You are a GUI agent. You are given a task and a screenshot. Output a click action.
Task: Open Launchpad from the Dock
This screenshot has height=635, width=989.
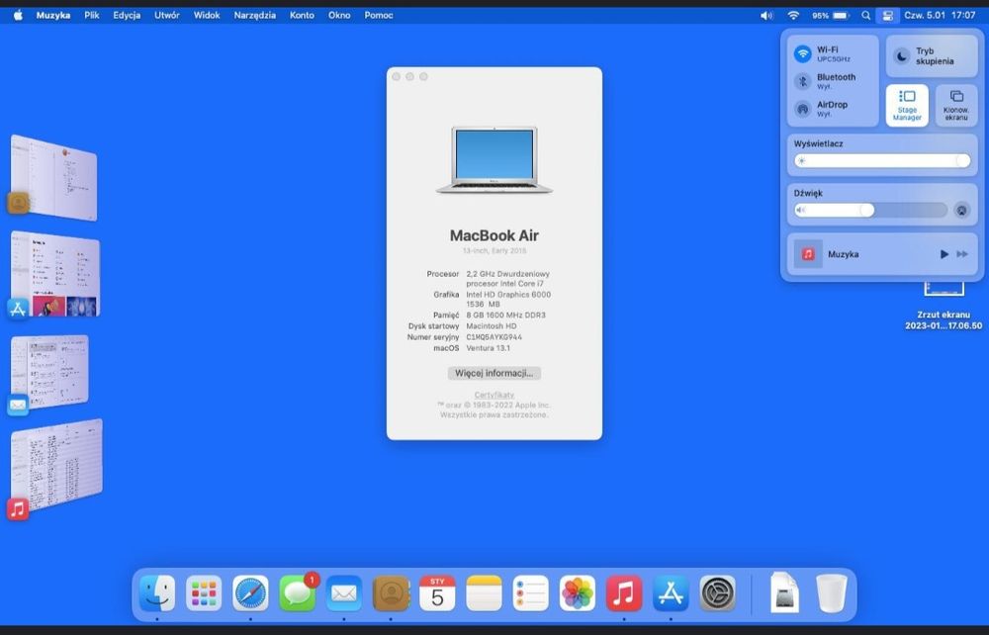click(x=204, y=593)
